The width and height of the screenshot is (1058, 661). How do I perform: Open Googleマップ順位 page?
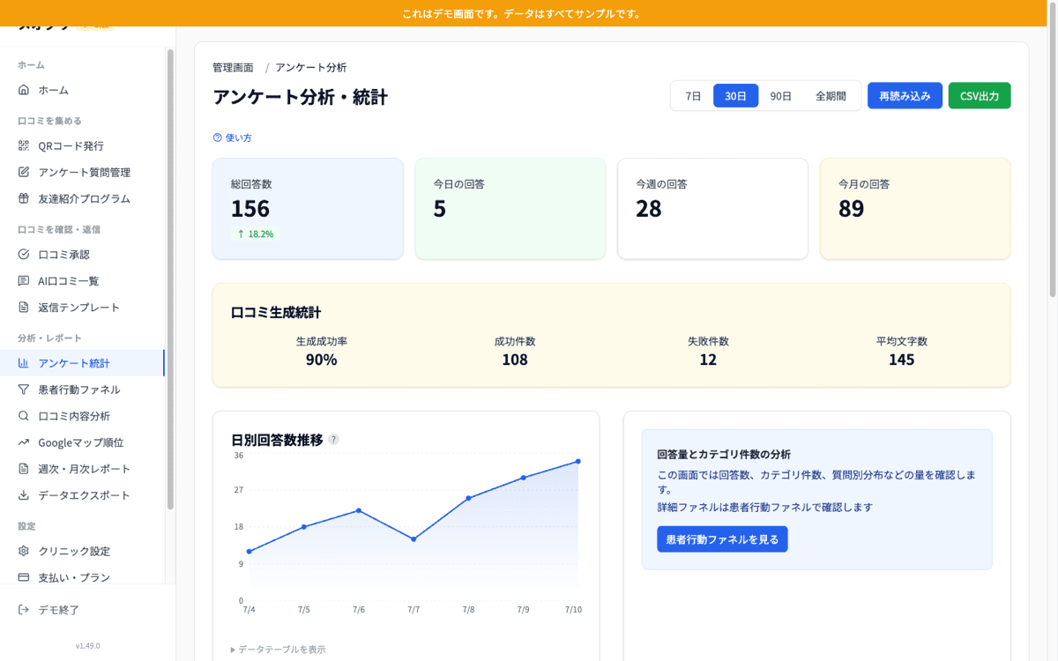point(82,442)
